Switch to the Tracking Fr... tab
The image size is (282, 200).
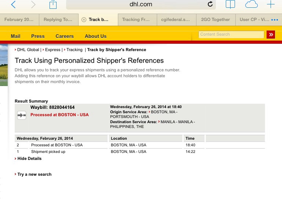(x=136, y=19)
